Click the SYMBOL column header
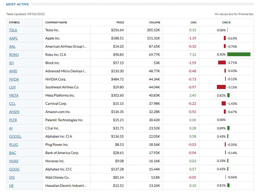 point(14,22)
